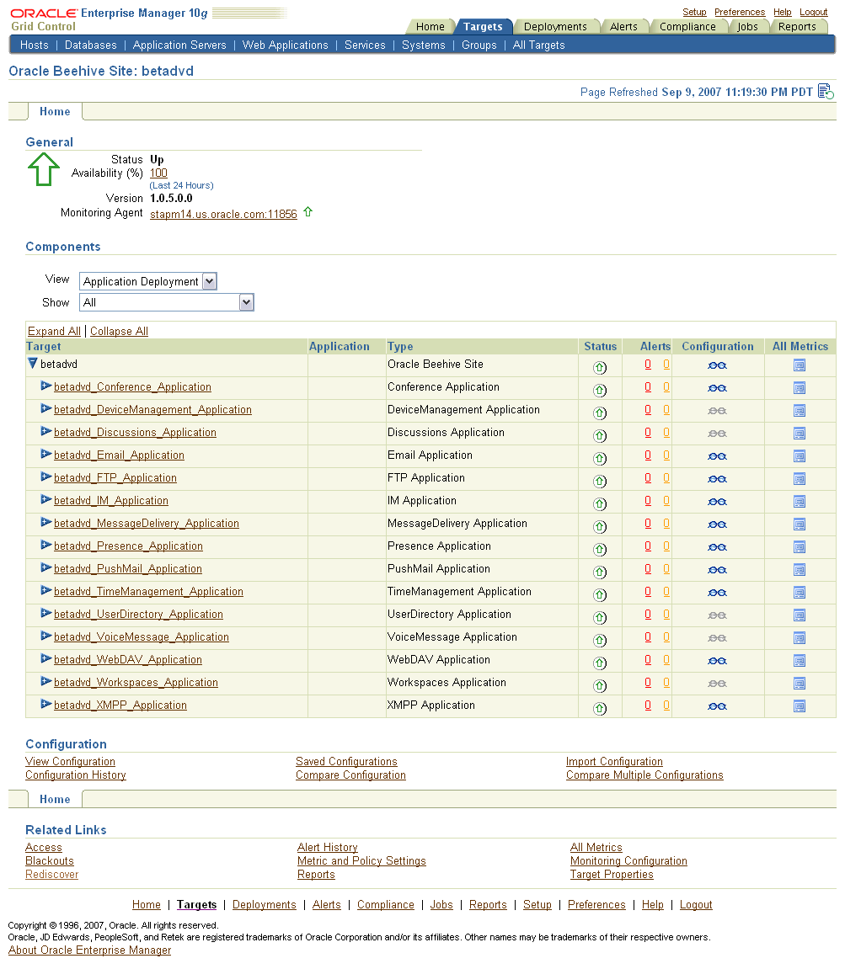Expand the betadvd_PushMail_Application node
845x969 pixels.
pos(45,567)
